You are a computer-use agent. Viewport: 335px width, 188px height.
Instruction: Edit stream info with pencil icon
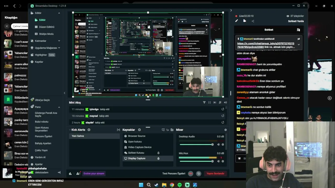pos(237,21)
